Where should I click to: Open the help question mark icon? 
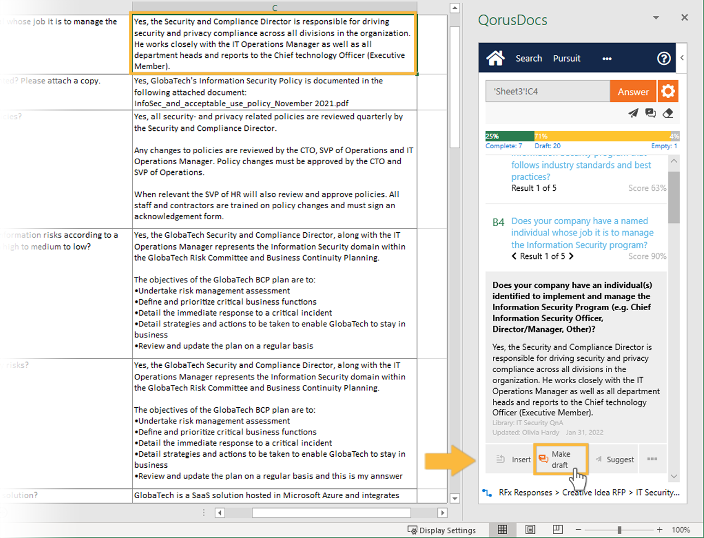(664, 58)
